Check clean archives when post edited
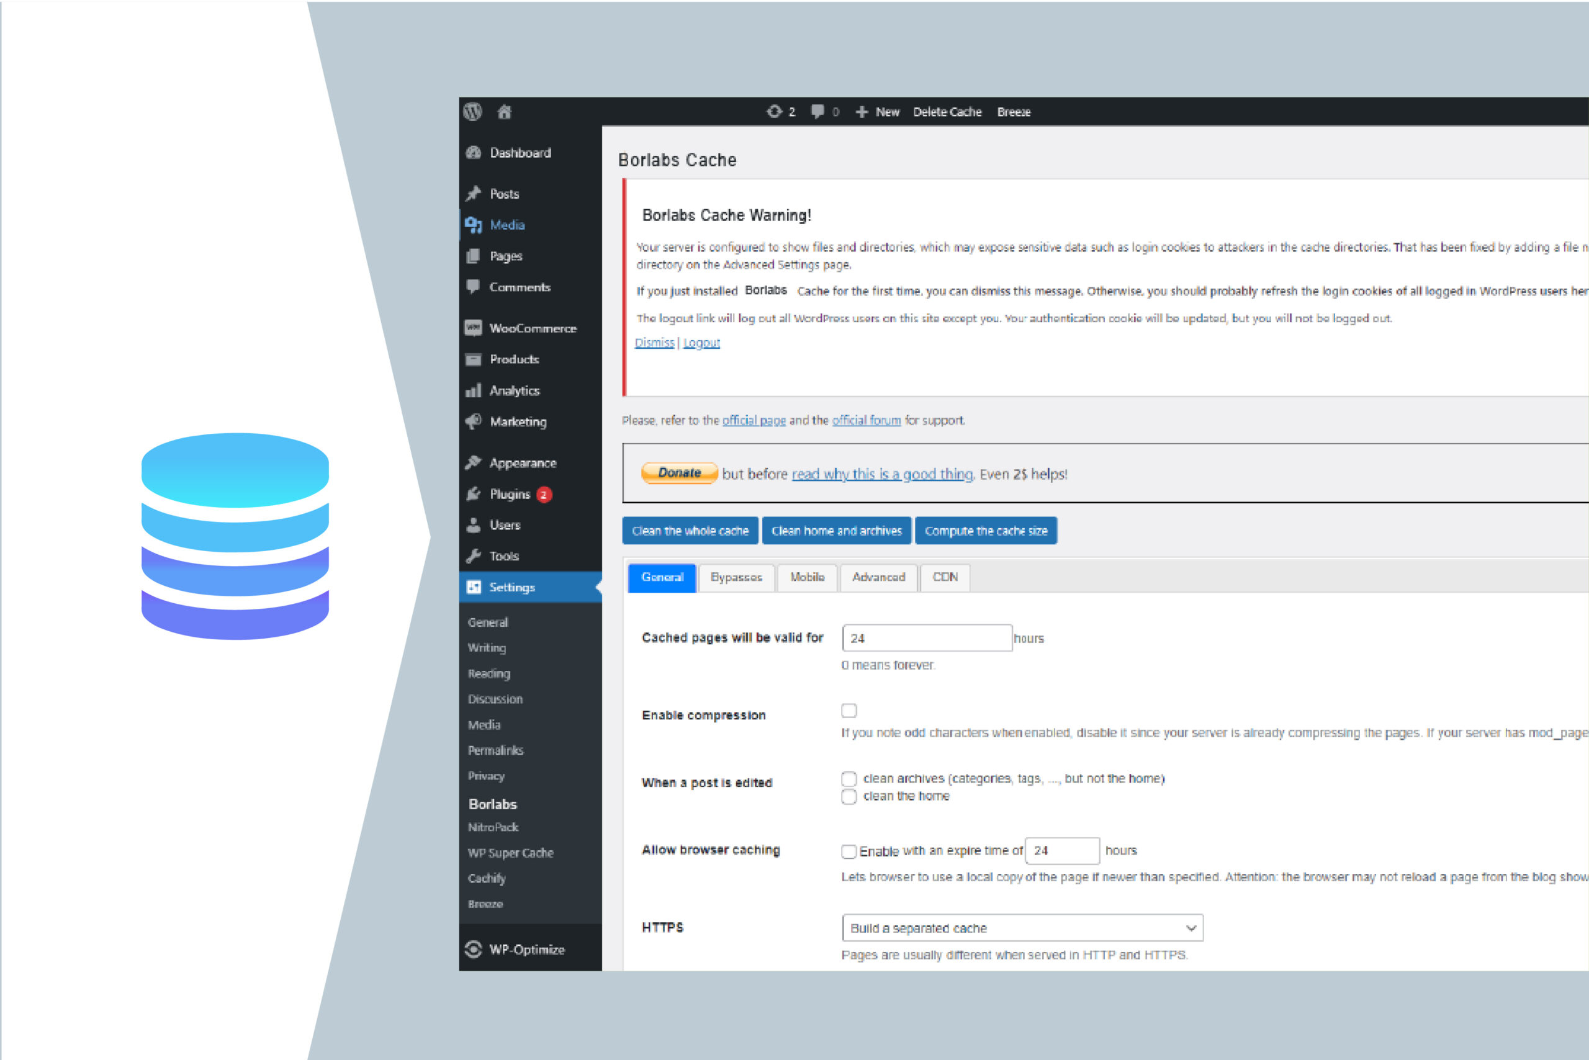This screenshot has height=1060, width=1589. 849,779
